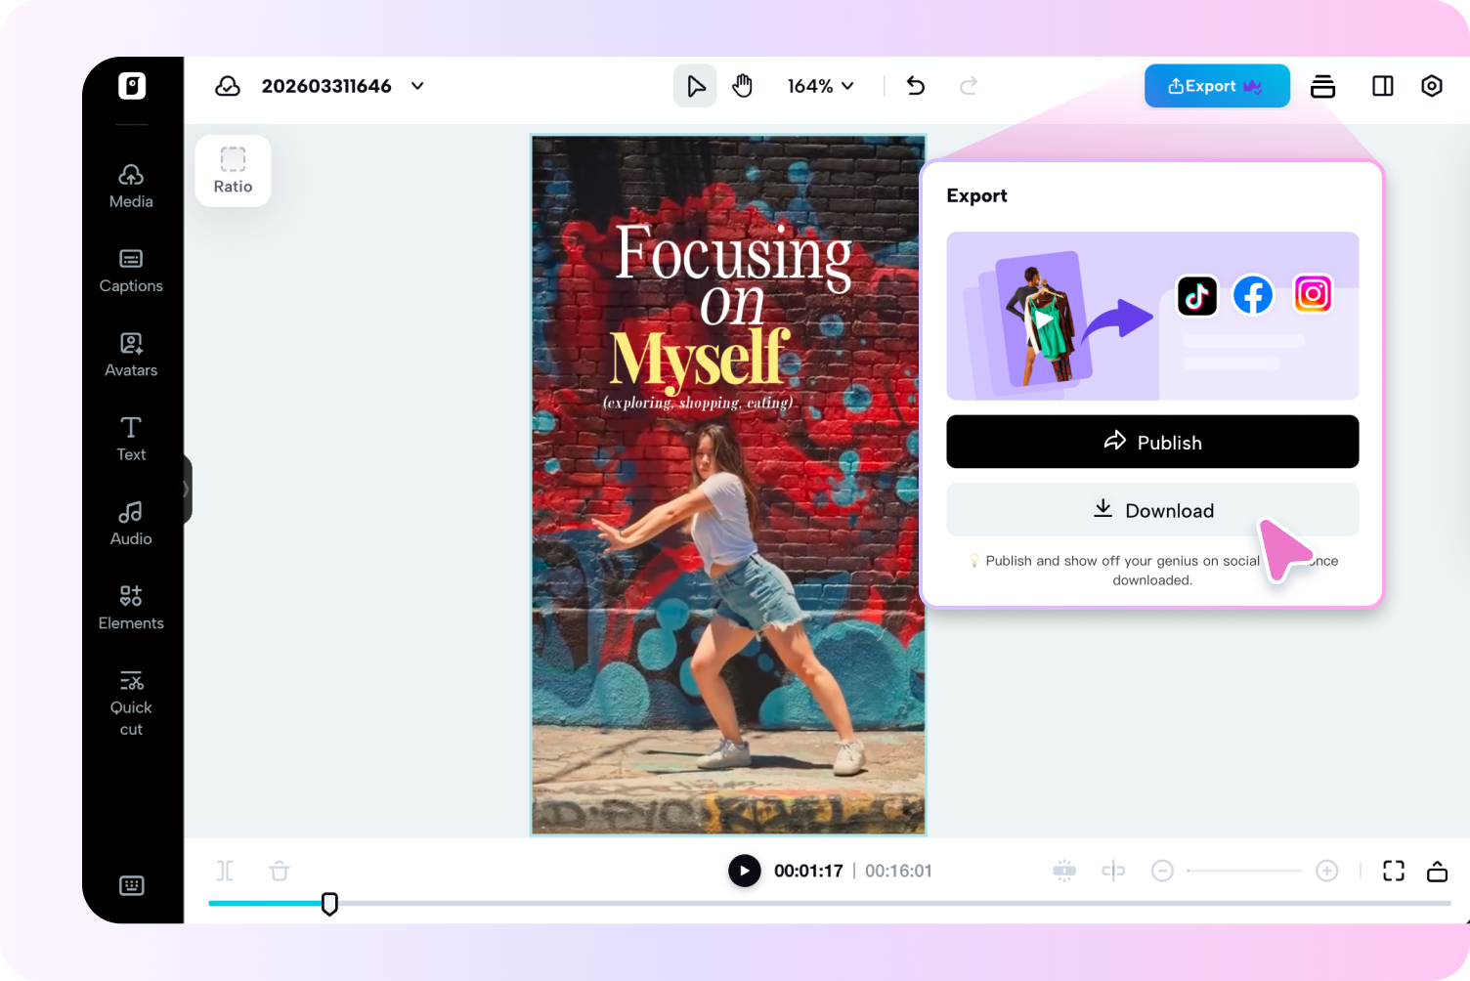Open the Quick cut tool
This screenshot has height=981, width=1470.
[131, 704]
